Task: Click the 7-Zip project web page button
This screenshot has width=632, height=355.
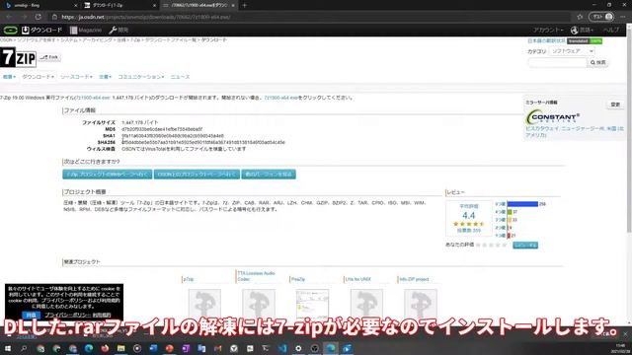Action: [108, 175]
